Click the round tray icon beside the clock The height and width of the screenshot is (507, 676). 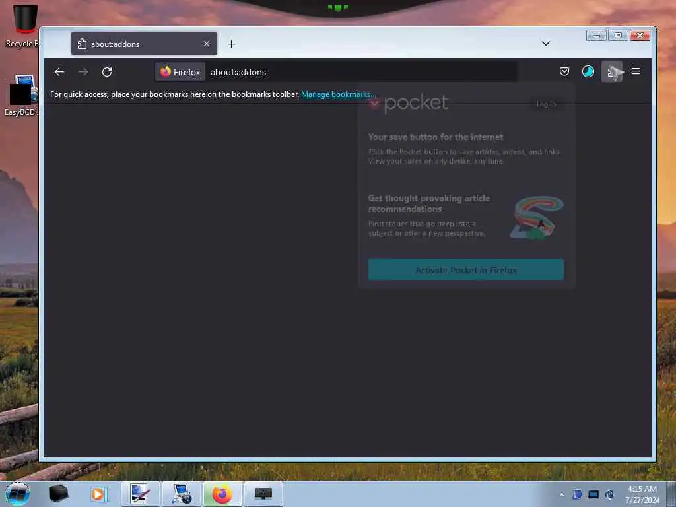(x=609, y=495)
